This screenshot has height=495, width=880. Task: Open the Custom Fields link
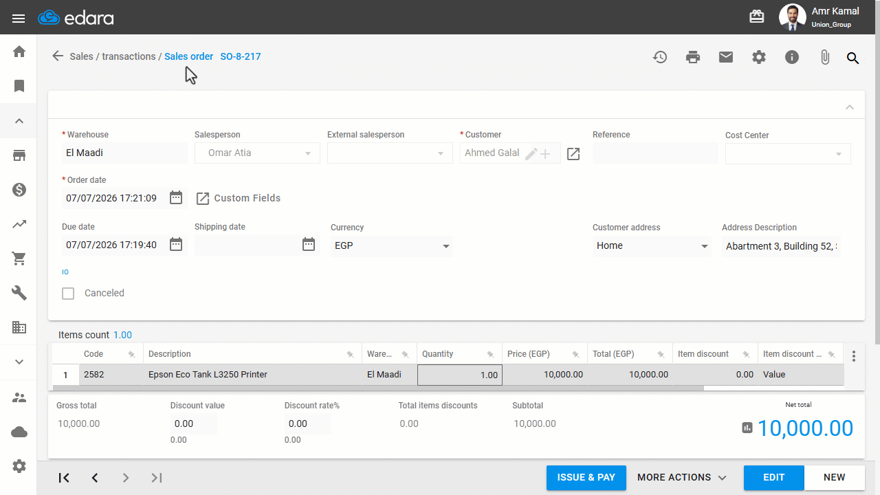[x=239, y=198]
